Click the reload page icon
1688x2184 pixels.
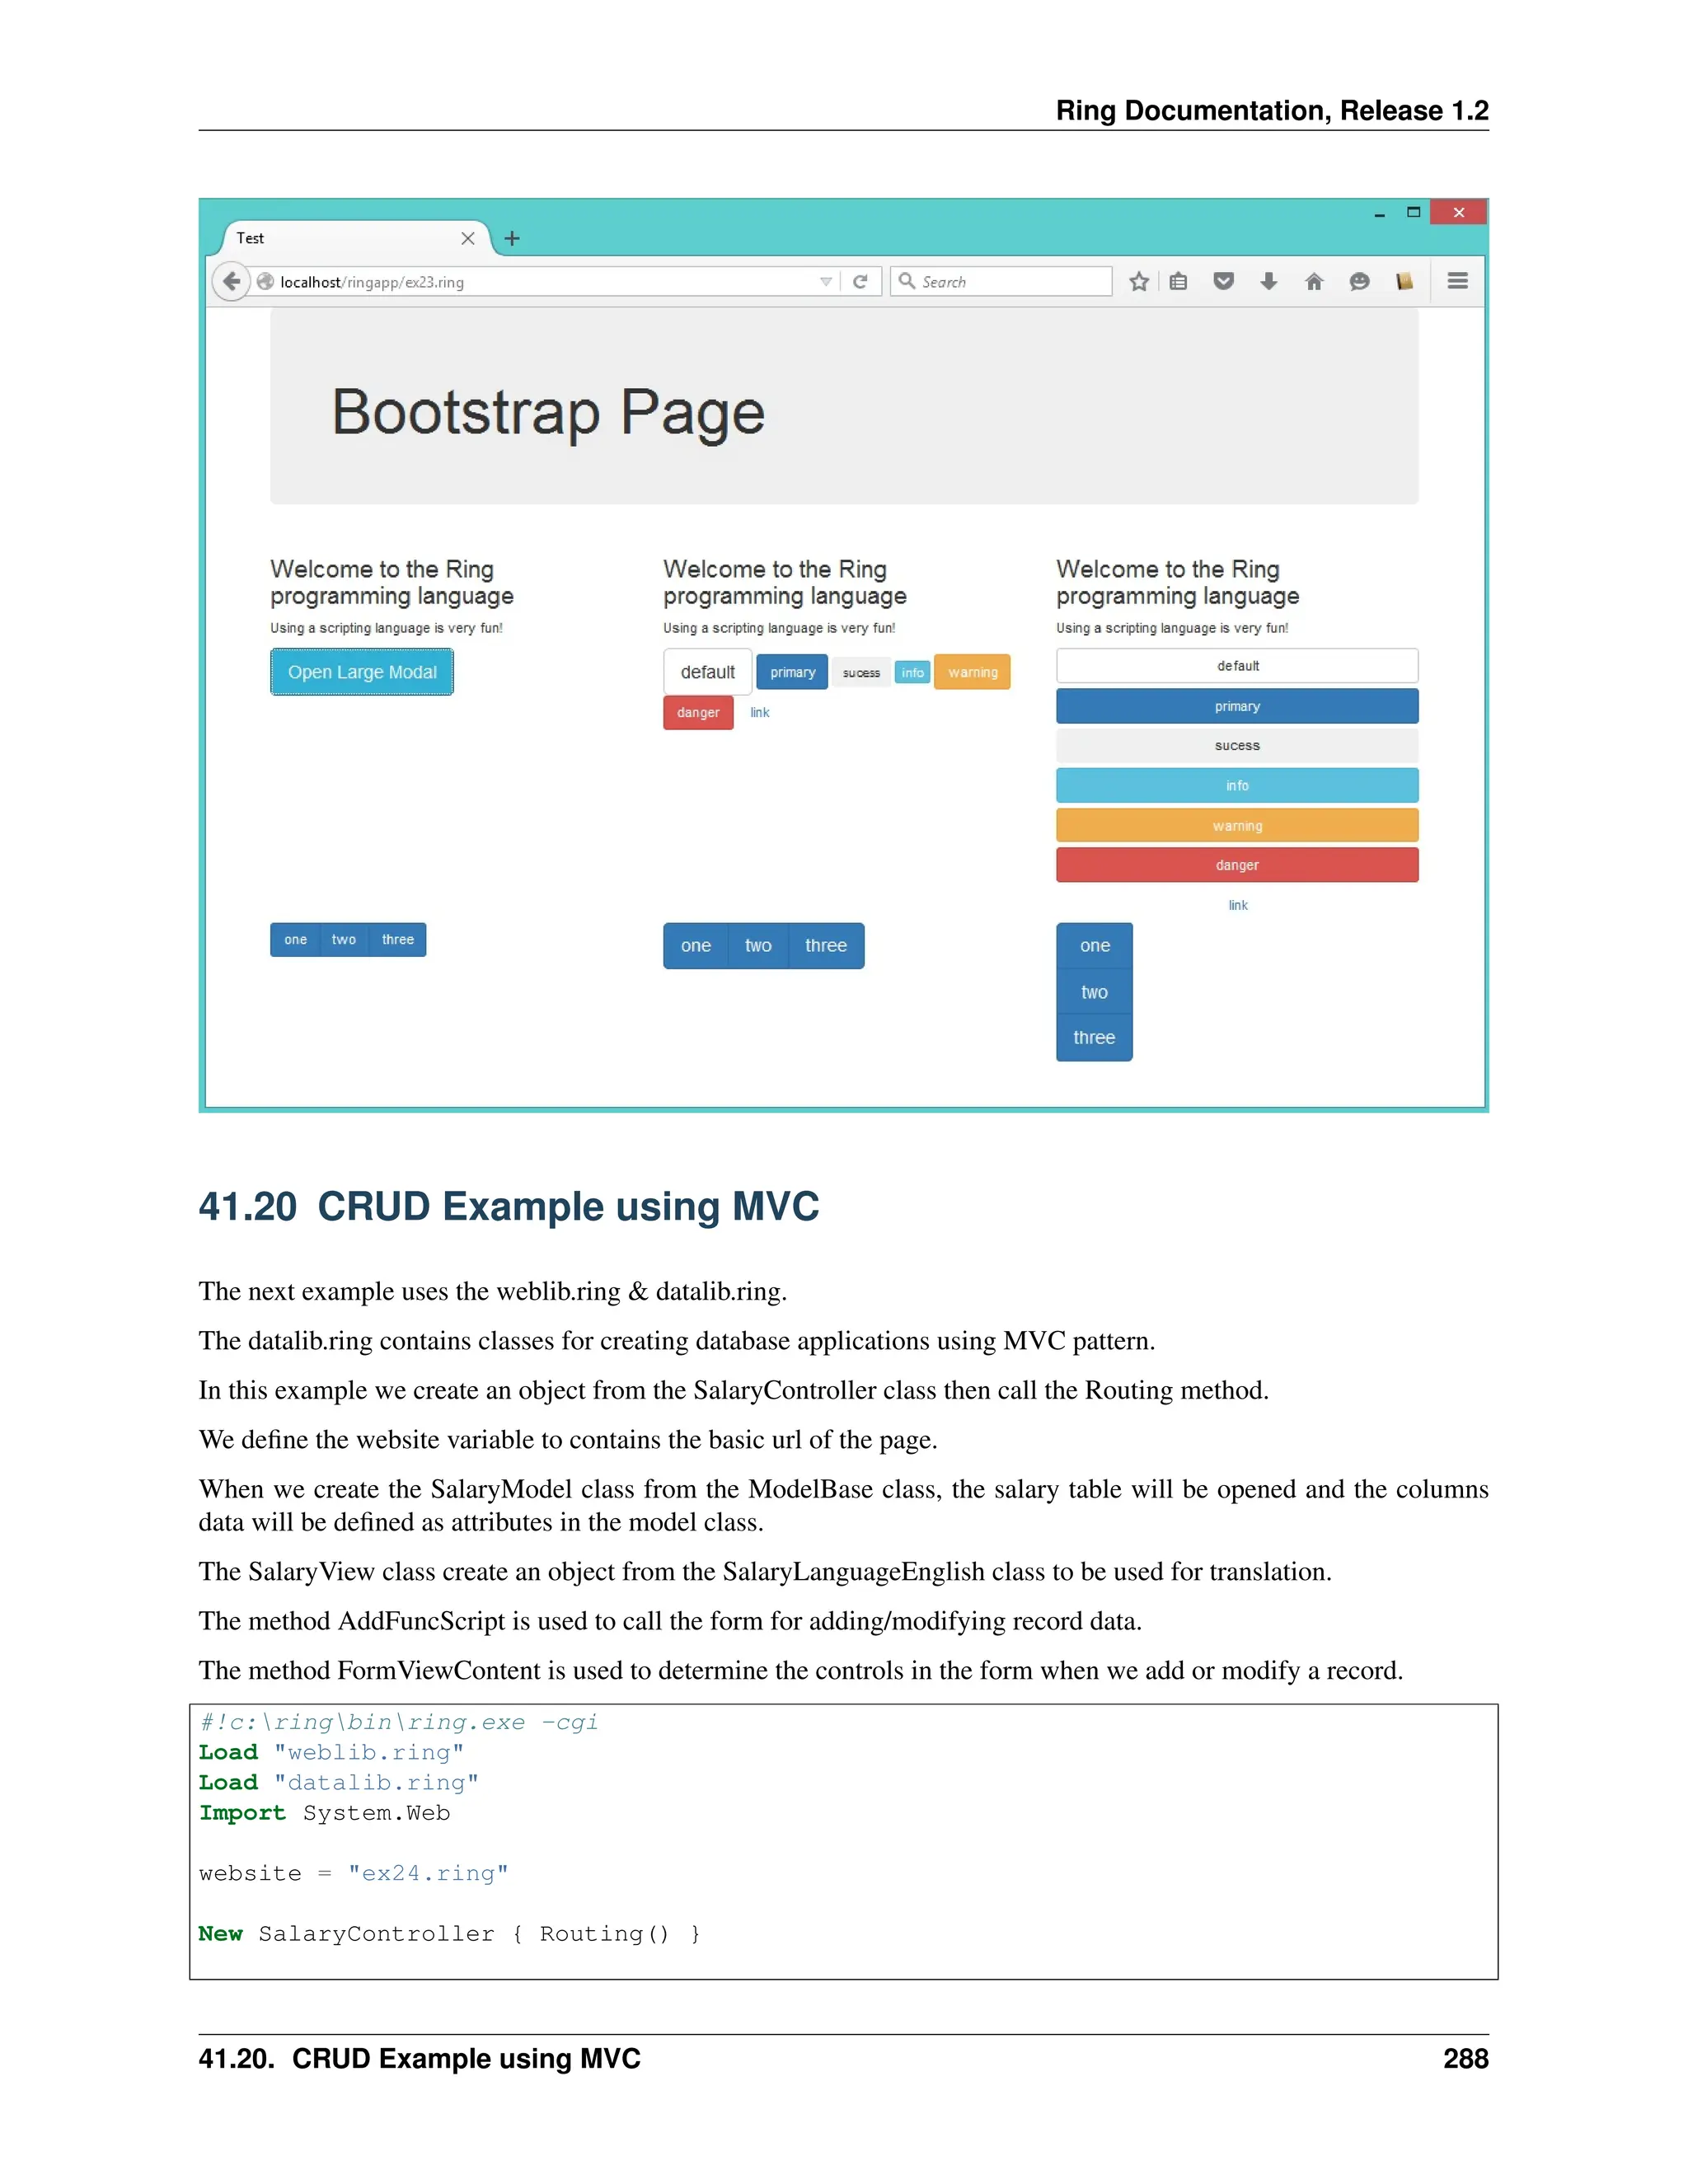point(860,282)
